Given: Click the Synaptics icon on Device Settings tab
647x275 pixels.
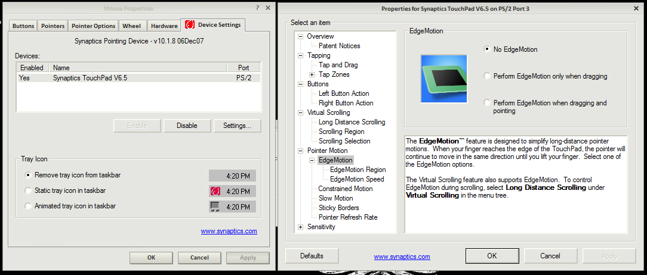Looking at the screenshot, I should pos(190,25).
